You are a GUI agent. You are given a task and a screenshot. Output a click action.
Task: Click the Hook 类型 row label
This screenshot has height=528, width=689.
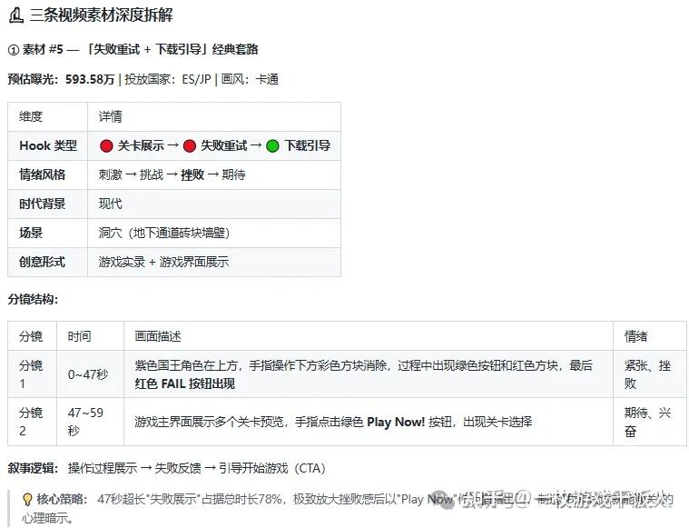tap(48, 145)
